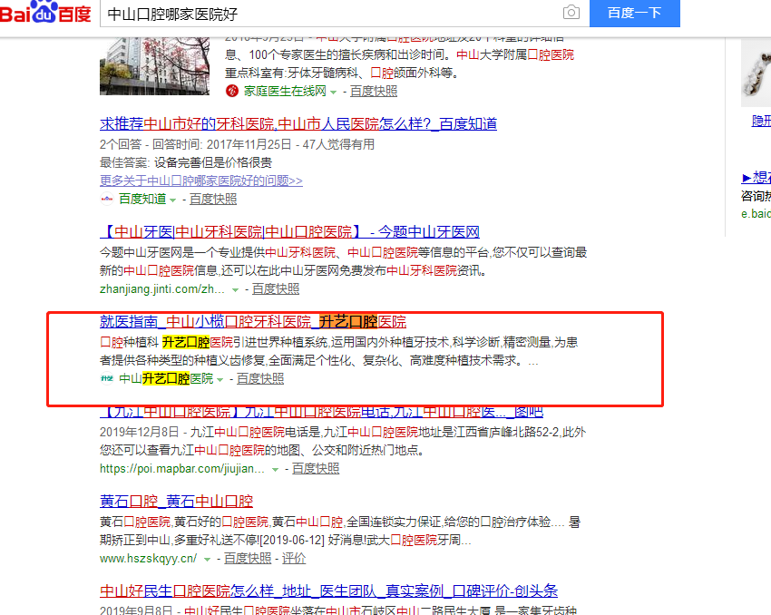Click the snippet starting 黄石口腔医院,黄石好的口腔医院

coord(340,531)
